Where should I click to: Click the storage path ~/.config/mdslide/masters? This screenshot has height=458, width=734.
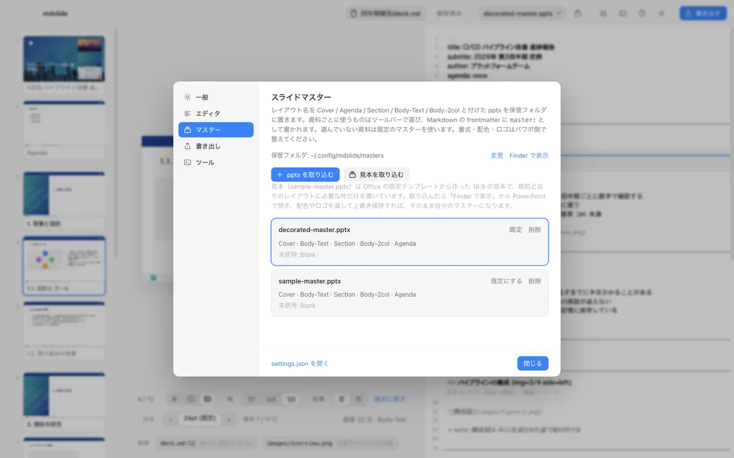pos(347,156)
